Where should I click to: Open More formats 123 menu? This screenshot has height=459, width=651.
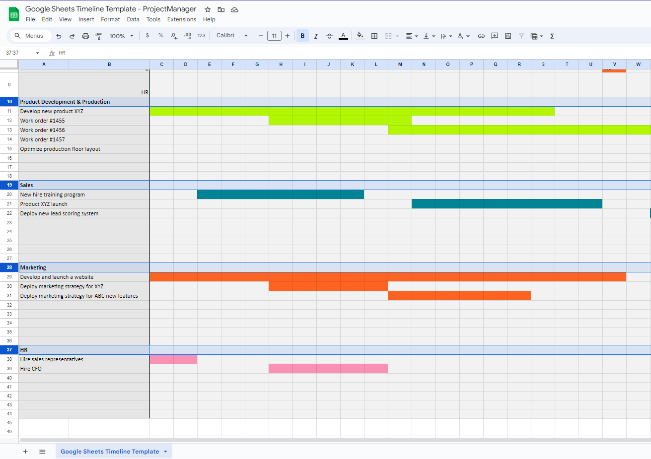[201, 36]
